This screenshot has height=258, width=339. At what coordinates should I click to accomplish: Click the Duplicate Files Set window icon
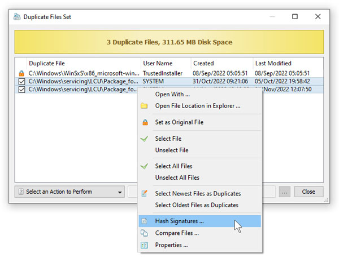point(17,16)
